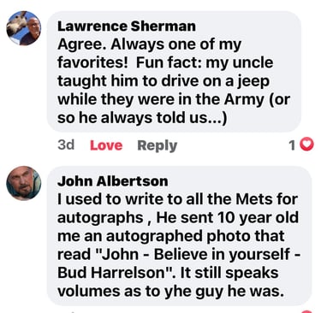
Task: Click "Bud Harrelson" text in John's comment
Action: [x=112, y=273]
